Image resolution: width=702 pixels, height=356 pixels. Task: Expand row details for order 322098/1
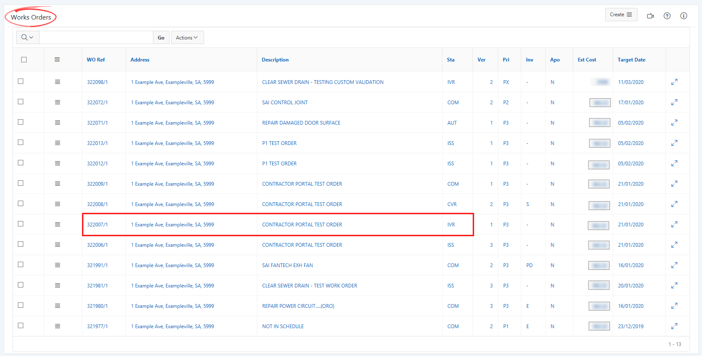[674, 82]
